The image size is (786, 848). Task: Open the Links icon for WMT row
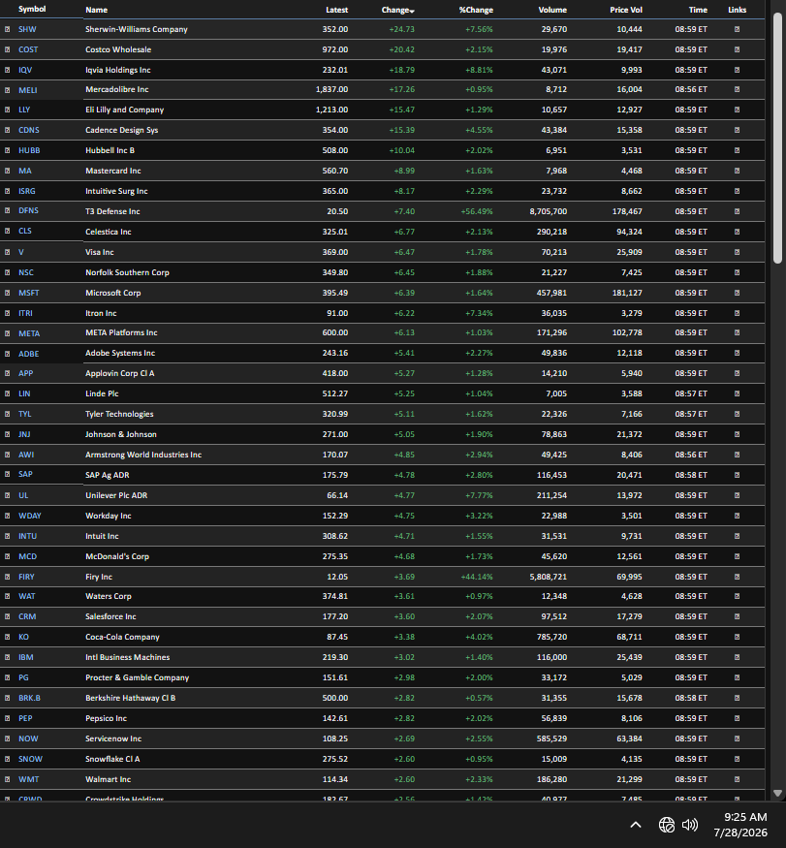click(737, 779)
